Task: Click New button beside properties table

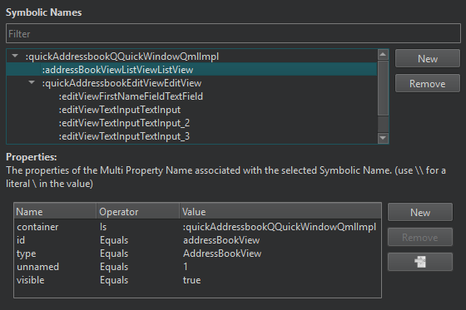Action: point(420,212)
